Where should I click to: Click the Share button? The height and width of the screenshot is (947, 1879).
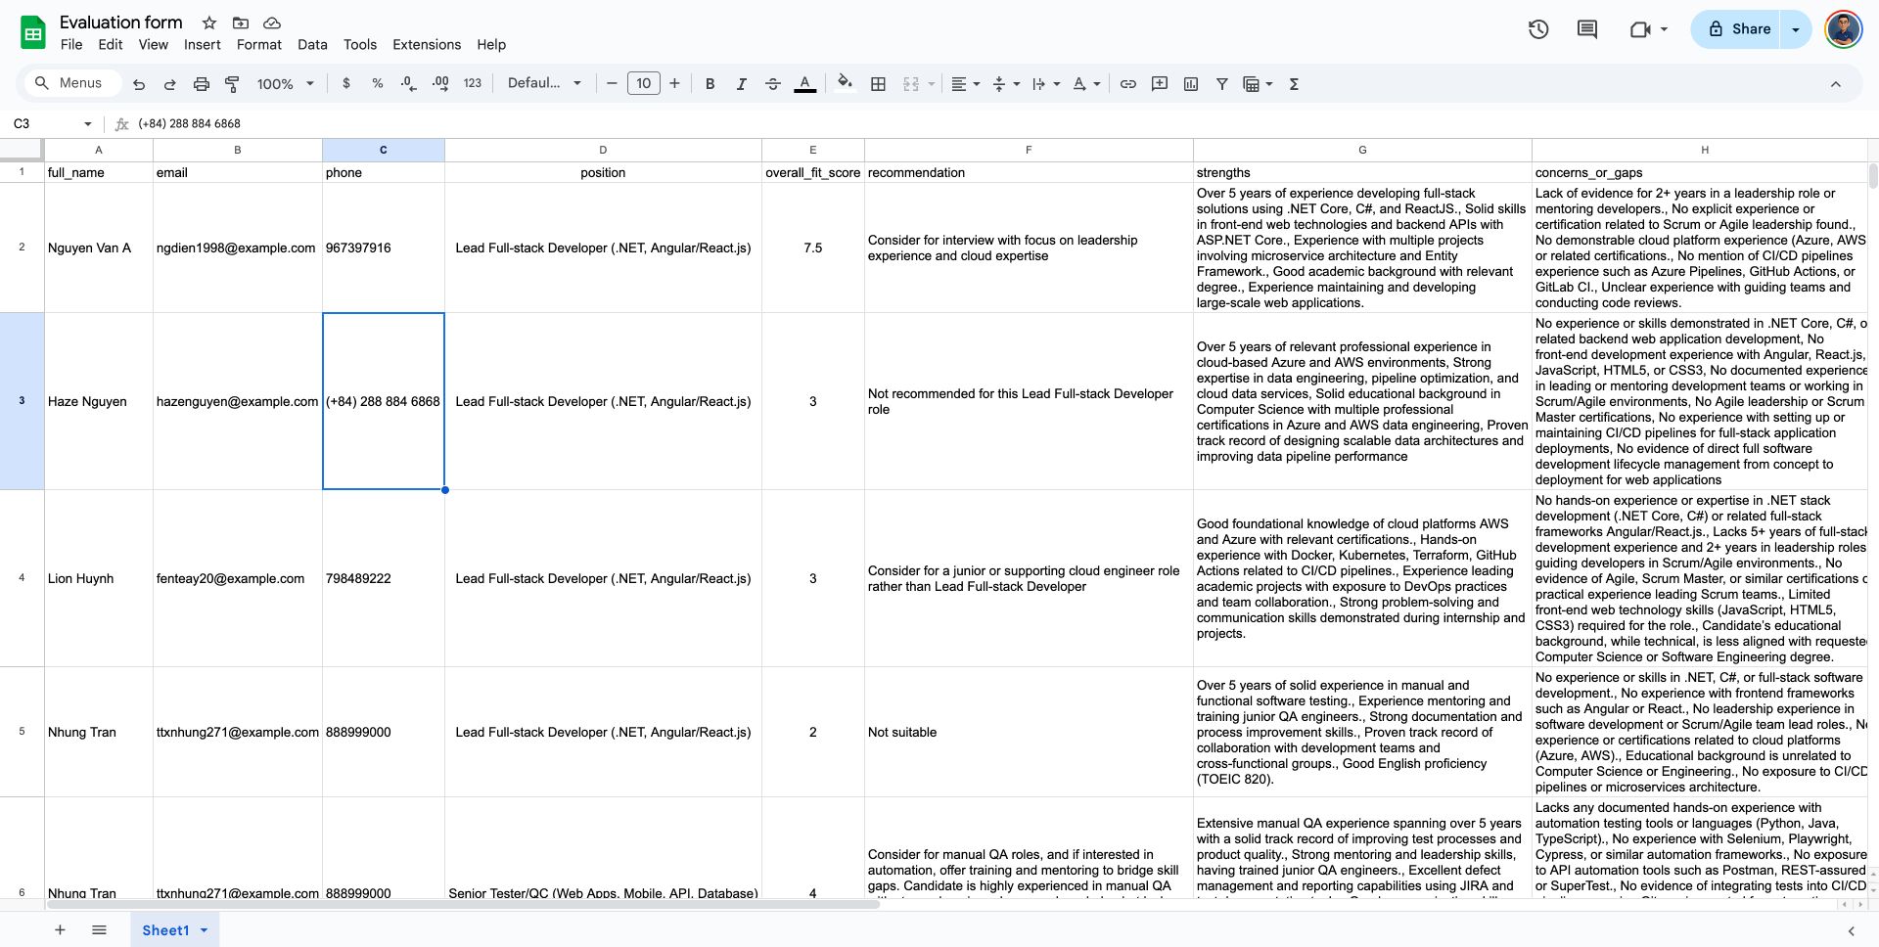pyautogui.click(x=1739, y=29)
